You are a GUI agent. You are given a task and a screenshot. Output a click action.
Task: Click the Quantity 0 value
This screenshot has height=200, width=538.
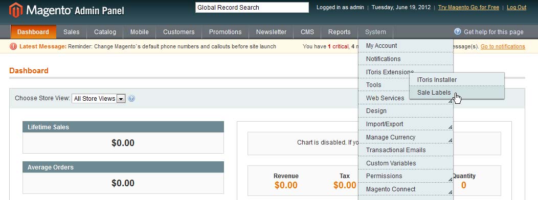pyautogui.click(x=463, y=185)
